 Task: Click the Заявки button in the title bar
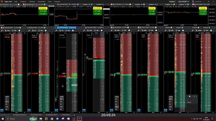(x=172, y=1)
